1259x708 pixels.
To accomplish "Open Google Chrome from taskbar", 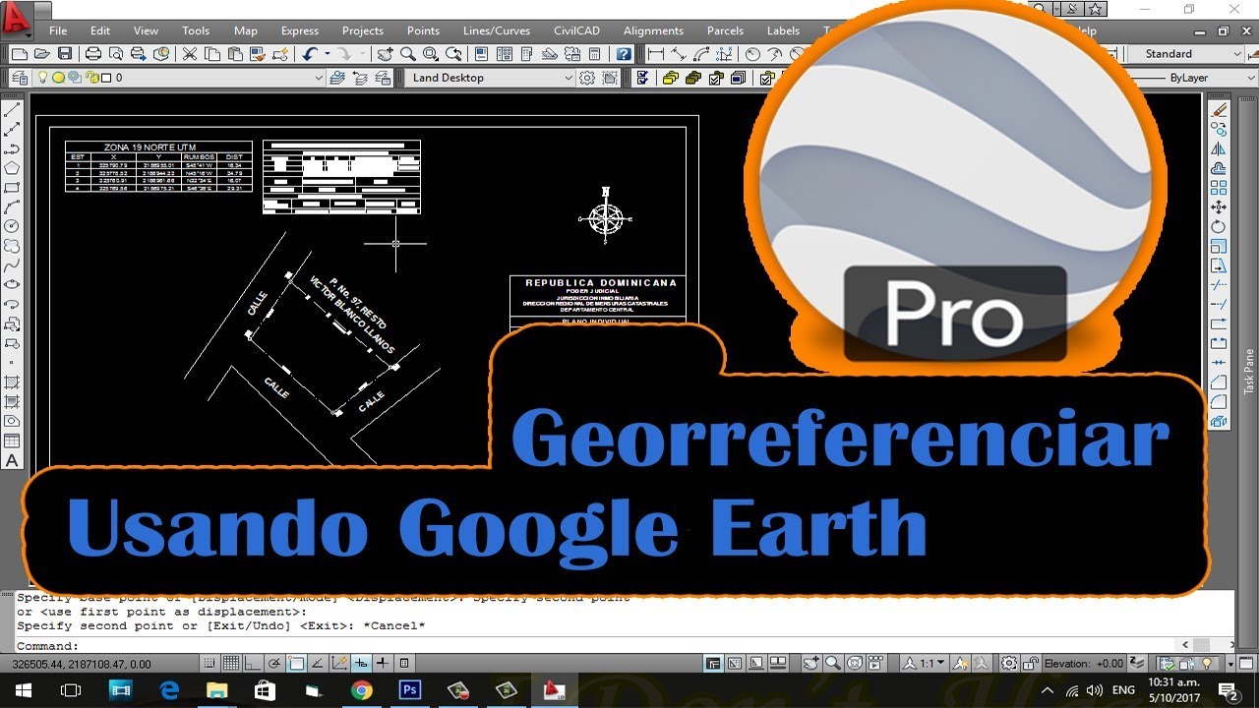I will point(361,690).
